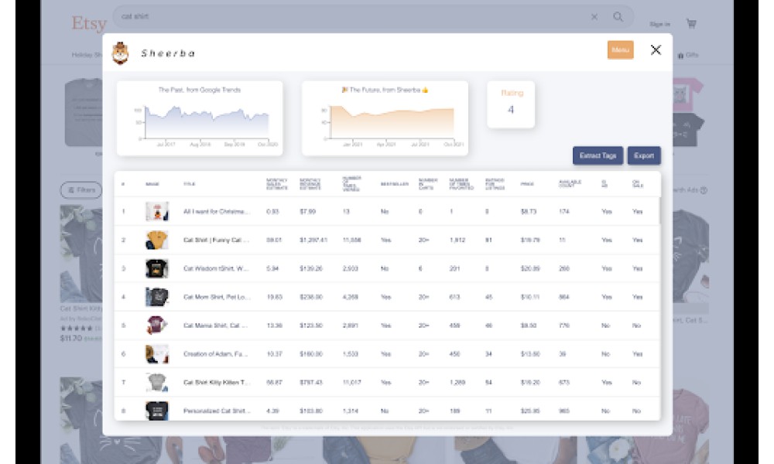This screenshot has width=774, height=464.
Task: Sort by Number of Times Viewed header
Action: pos(352,184)
